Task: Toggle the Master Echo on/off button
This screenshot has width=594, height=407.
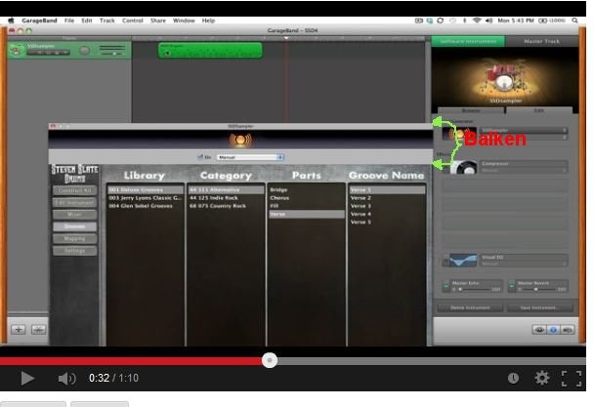Action: pos(445,287)
